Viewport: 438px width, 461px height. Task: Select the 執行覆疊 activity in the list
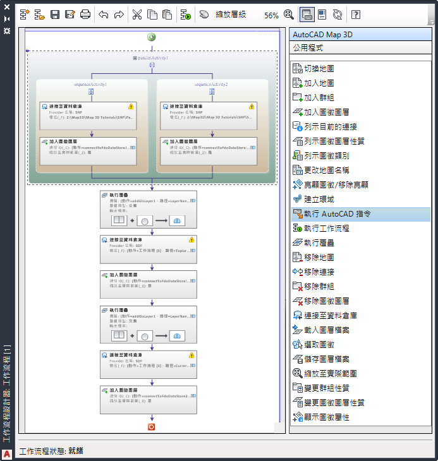(x=361, y=243)
